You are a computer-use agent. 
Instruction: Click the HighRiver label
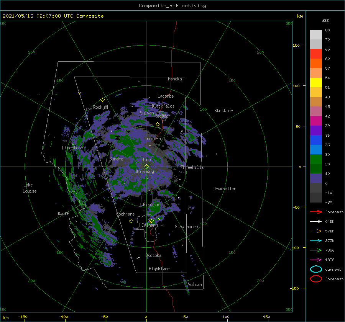[x=159, y=269]
